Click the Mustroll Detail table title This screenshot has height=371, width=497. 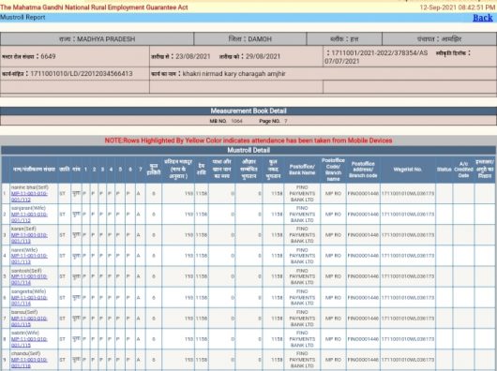point(248,150)
